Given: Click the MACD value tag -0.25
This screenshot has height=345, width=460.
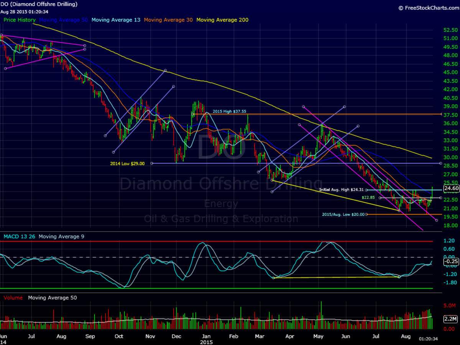Looking at the screenshot, I should pos(451,261).
